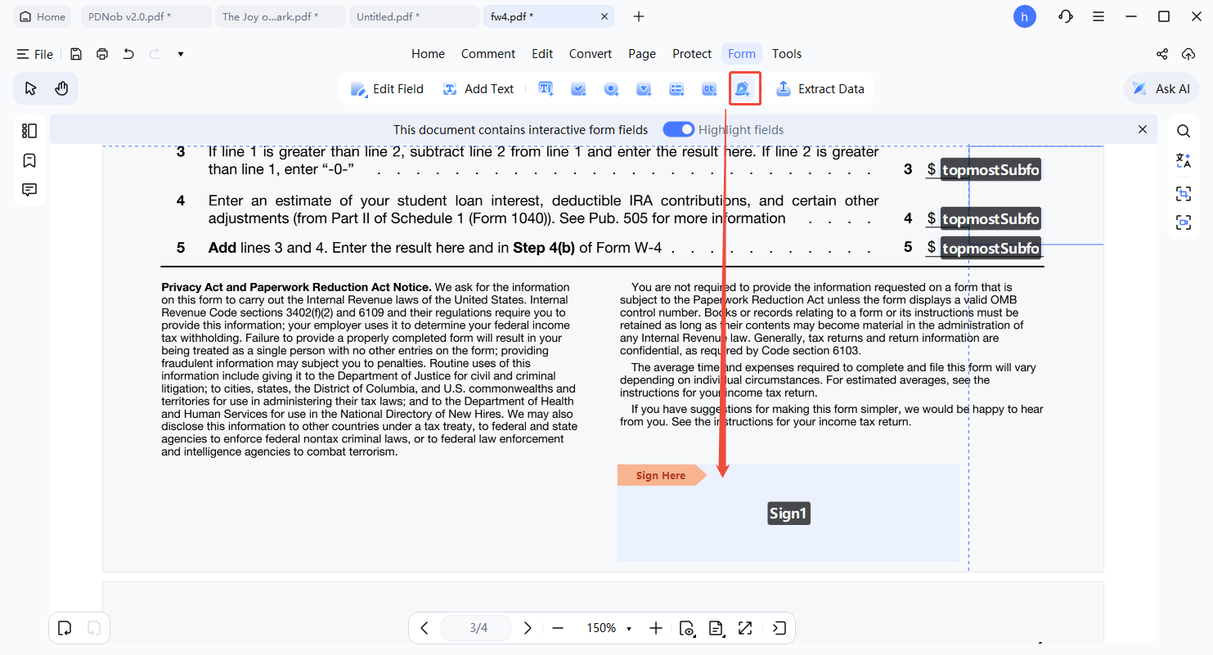The width and height of the screenshot is (1213, 655).
Task: Insert a list box field
Action: (676, 88)
